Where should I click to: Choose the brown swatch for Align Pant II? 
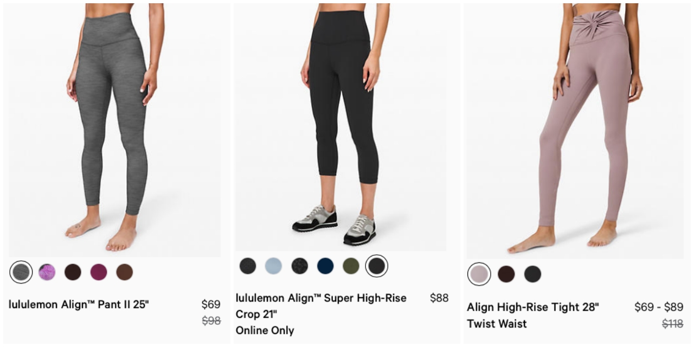(x=125, y=272)
